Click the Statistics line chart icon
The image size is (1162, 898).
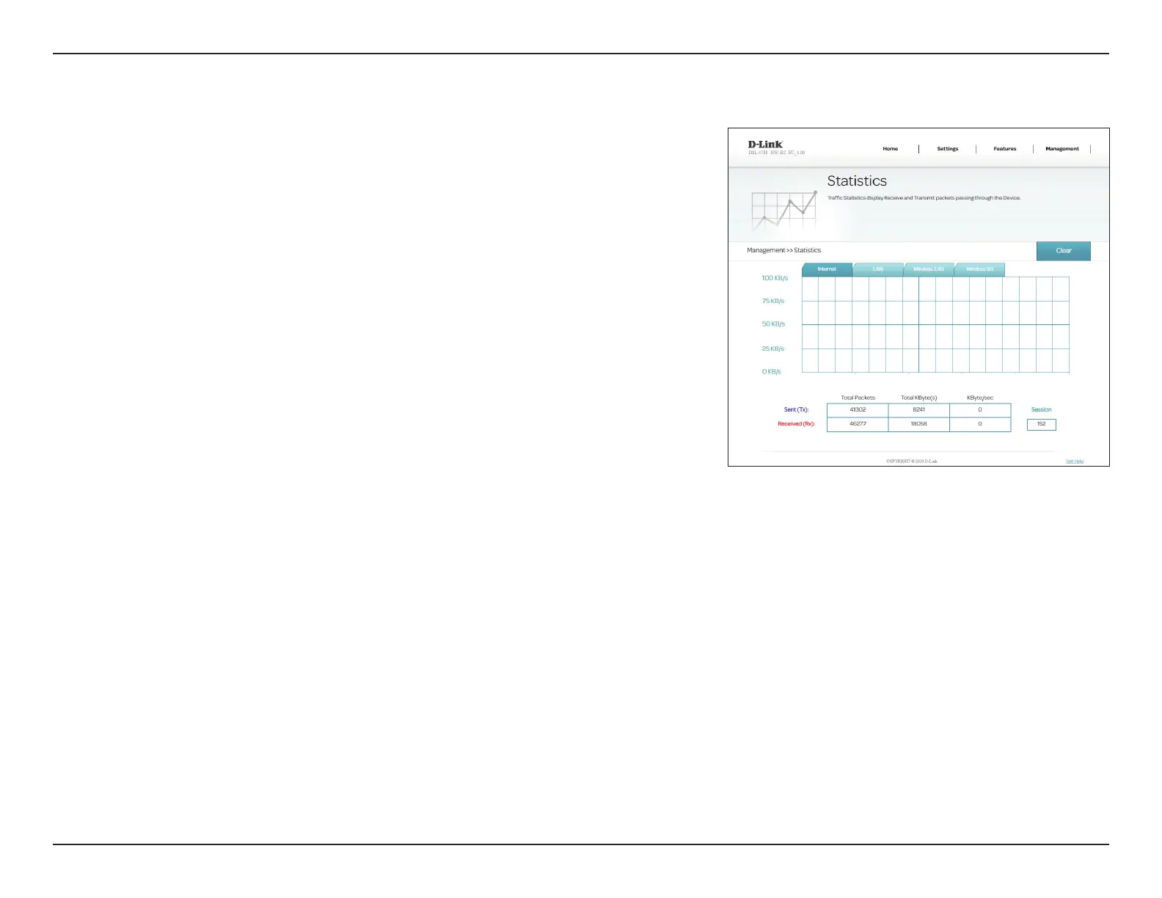785,211
